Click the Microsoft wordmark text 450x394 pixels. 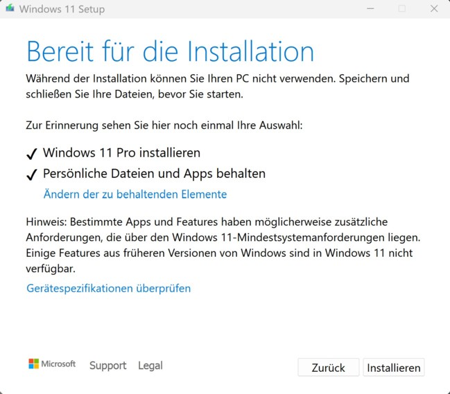pos(58,364)
